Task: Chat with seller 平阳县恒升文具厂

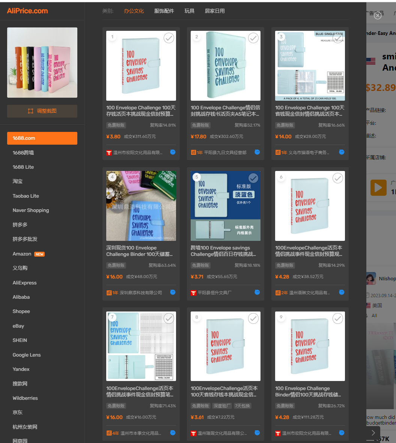Action: click(257, 292)
